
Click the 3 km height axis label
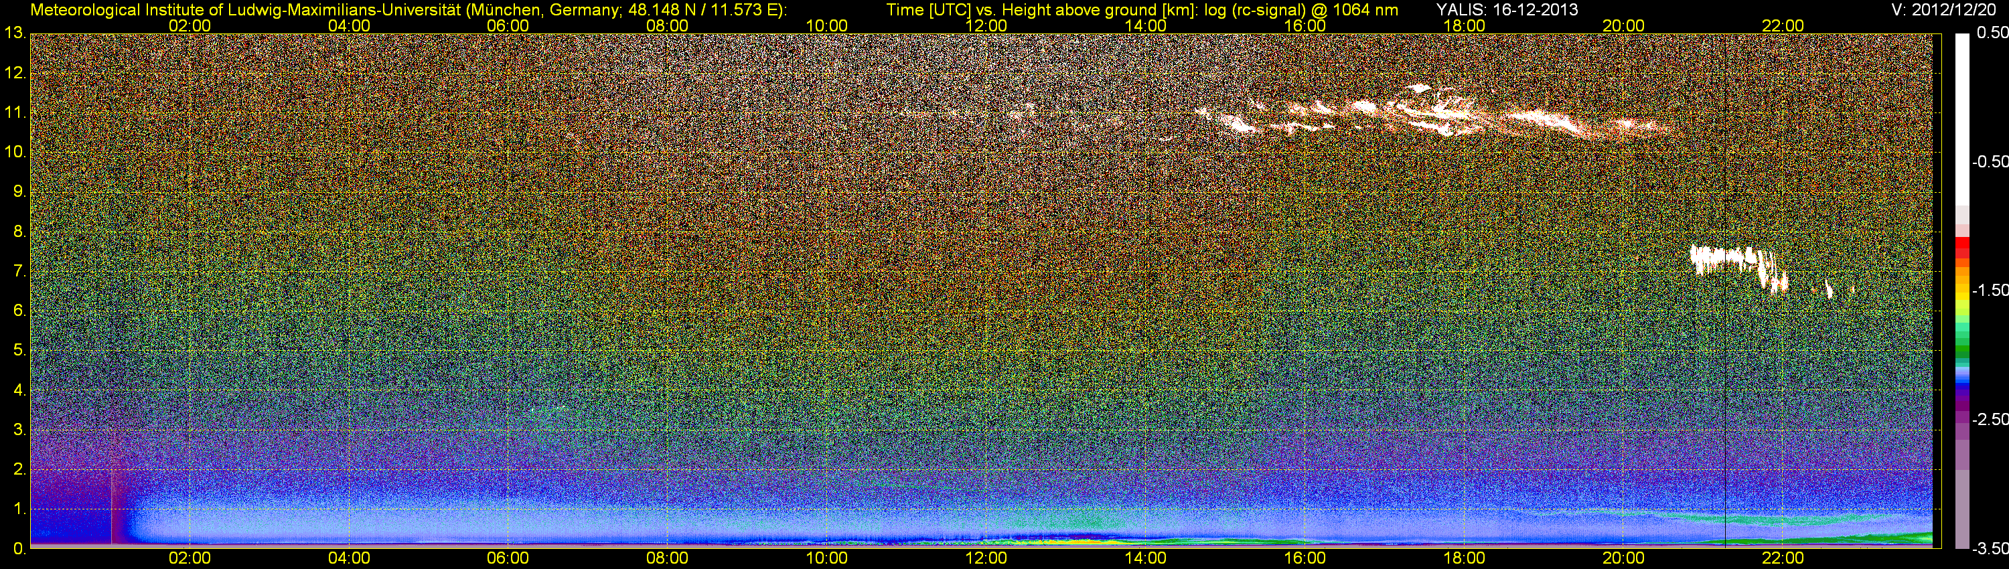(x=19, y=430)
